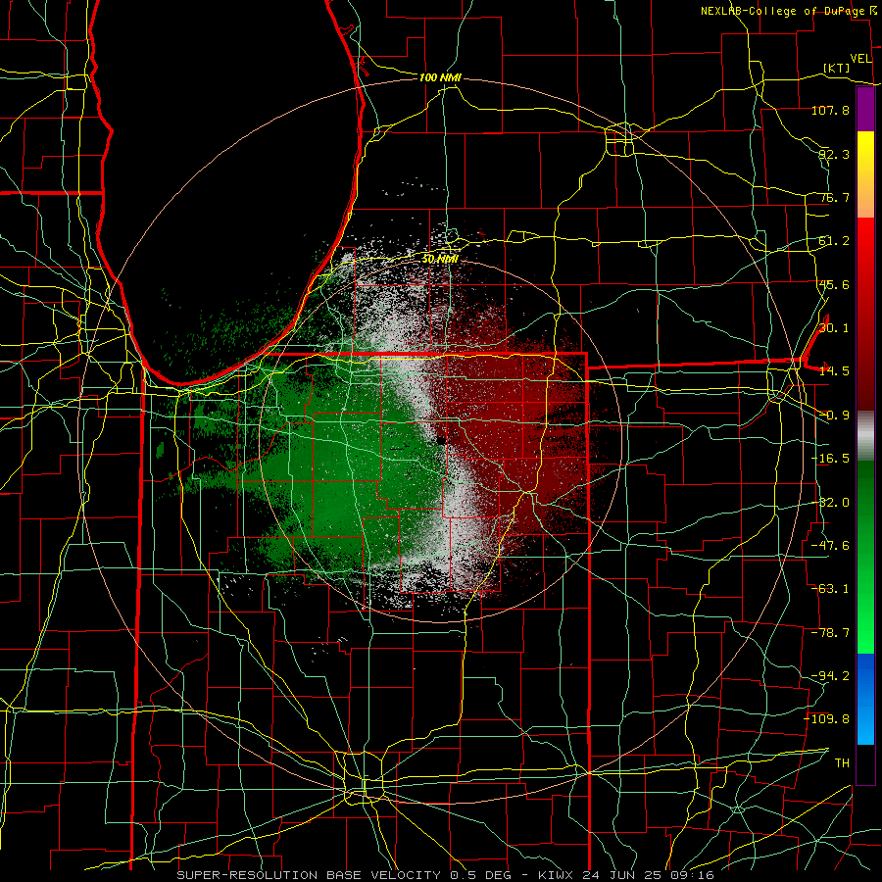The height and width of the screenshot is (882, 882).
Task: Click the Super-Resolution Base Velocity caption
Action: pyautogui.click(x=445, y=875)
